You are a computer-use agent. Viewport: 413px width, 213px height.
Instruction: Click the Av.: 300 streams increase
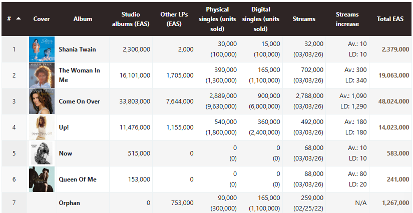(355, 70)
